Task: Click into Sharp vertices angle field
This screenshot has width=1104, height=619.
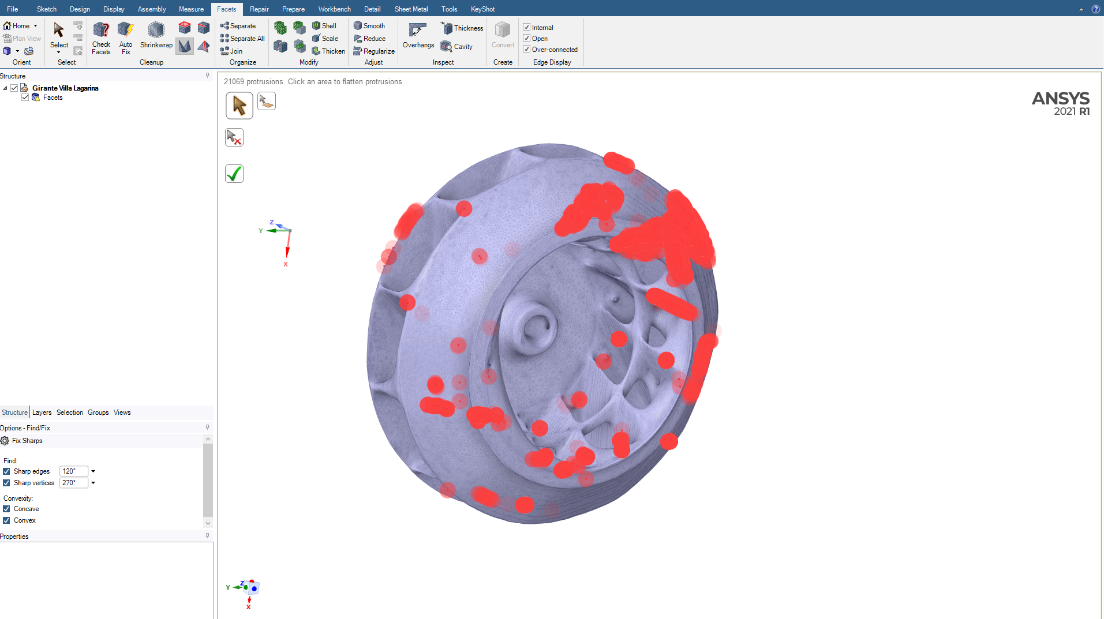Action: (73, 483)
